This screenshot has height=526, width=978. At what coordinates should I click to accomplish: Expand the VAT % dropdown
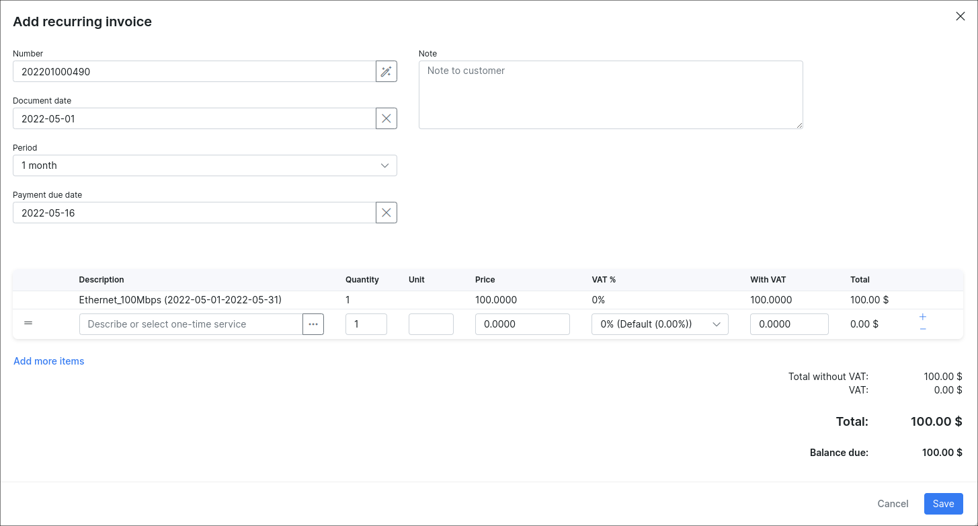click(659, 324)
